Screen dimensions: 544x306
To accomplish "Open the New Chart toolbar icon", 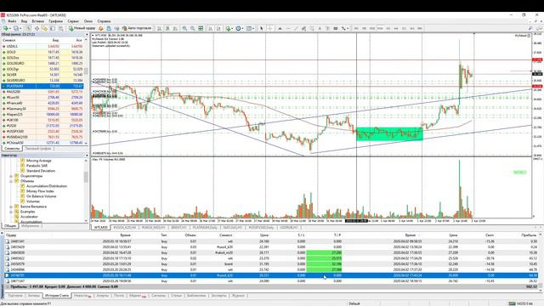I will tap(5, 28).
